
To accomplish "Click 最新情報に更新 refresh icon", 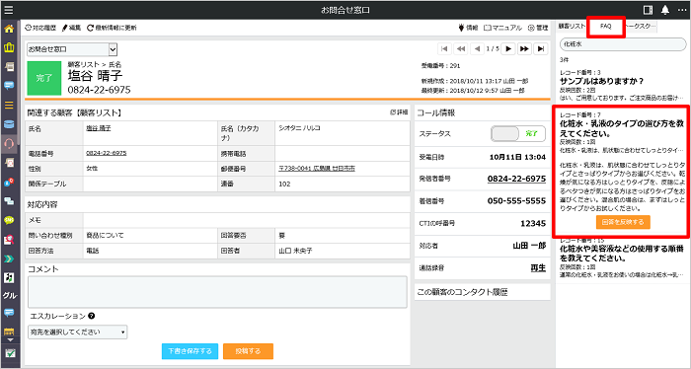I will tap(90, 28).
